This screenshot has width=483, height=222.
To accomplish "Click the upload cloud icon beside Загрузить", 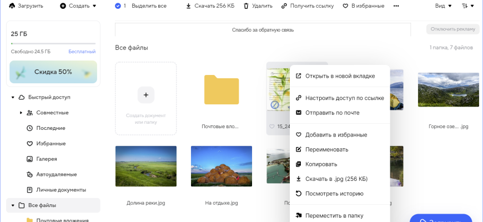I will (12, 6).
